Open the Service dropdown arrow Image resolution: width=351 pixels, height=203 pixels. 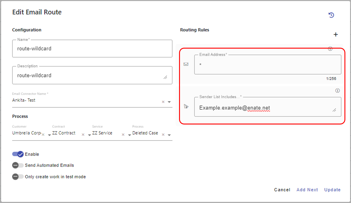point(129,135)
